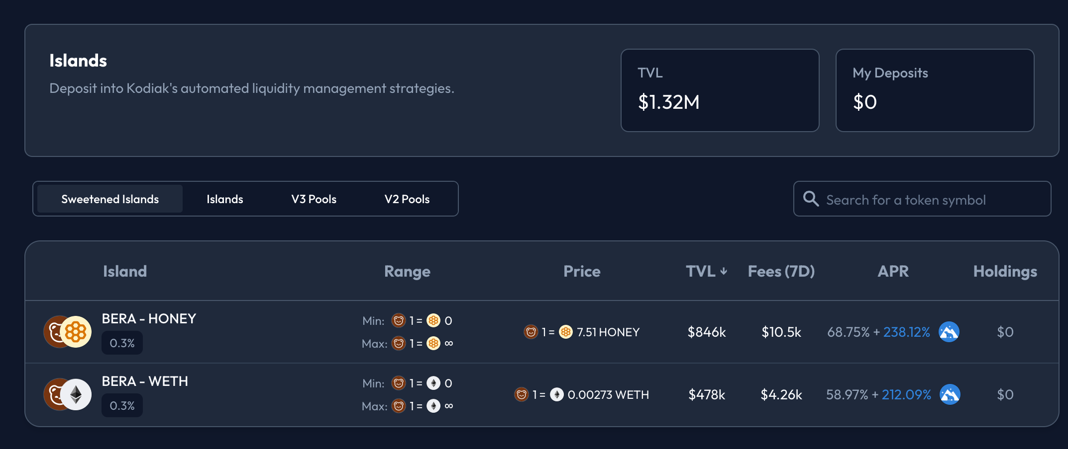The height and width of the screenshot is (449, 1068).
Task: Click the bear icon in BERA - HONEY Min range
Action: pyautogui.click(x=399, y=320)
